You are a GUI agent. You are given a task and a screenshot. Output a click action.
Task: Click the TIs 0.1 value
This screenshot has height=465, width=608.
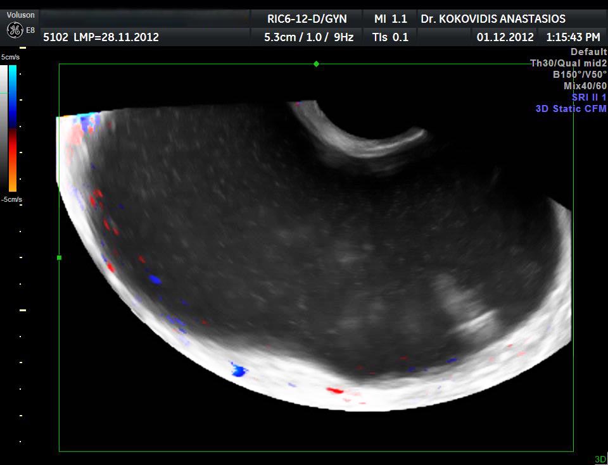coord(390,37)
